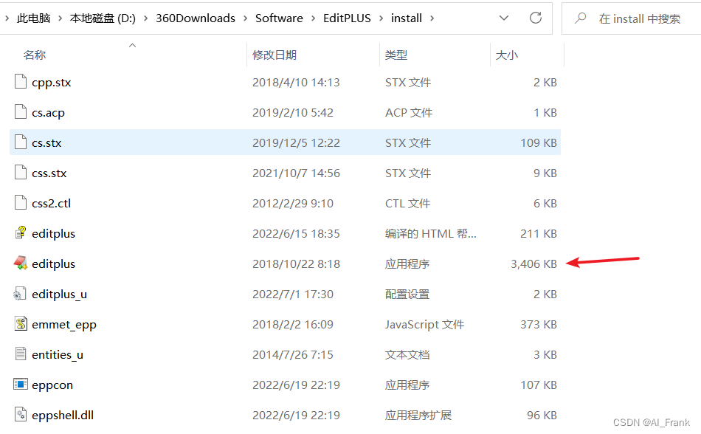Click the size 107 KB
The image size is (701, 434).
[x=539, y=385]
